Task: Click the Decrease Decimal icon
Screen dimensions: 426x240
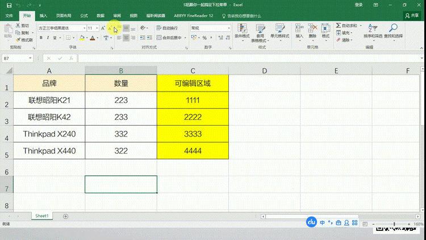Action: (228, 38)
